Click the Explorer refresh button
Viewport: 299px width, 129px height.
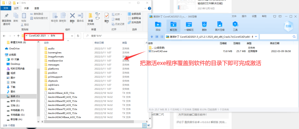click(78, 36)
